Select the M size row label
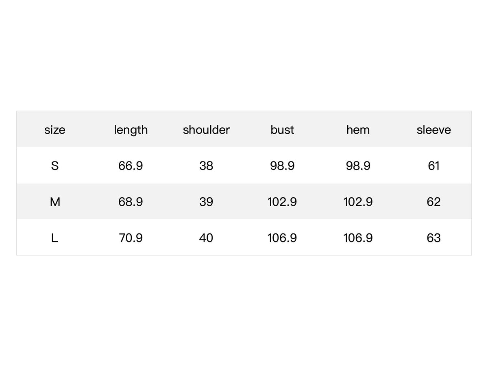The height and width of the screenshot is (366, 488). click(x=54, y=202)
